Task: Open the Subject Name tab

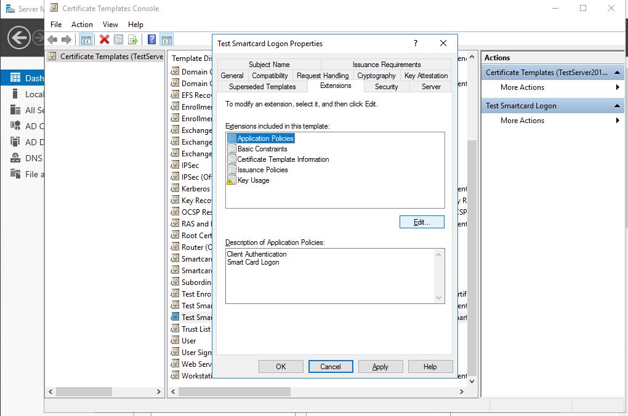Action: point(269,65)
